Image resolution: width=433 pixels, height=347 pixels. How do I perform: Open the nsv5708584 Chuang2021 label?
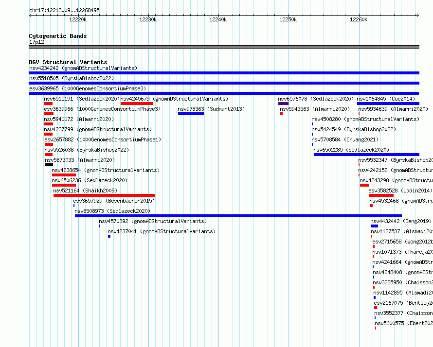[x=345, y=139]
